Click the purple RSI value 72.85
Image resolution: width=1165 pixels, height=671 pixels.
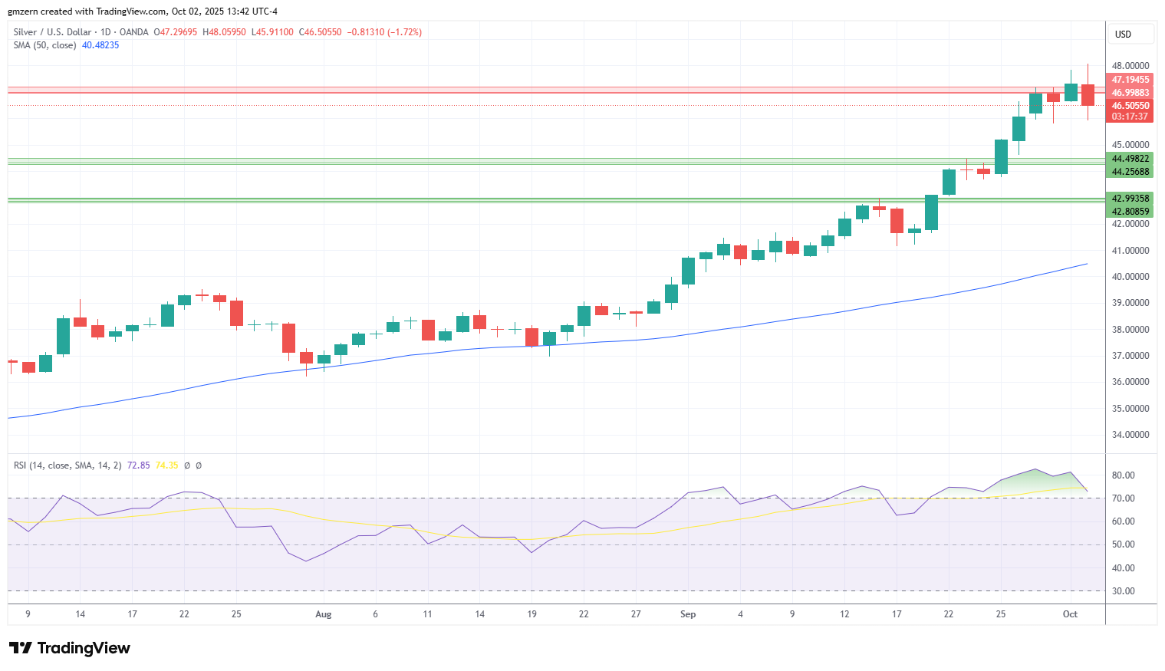coord(138,465)
